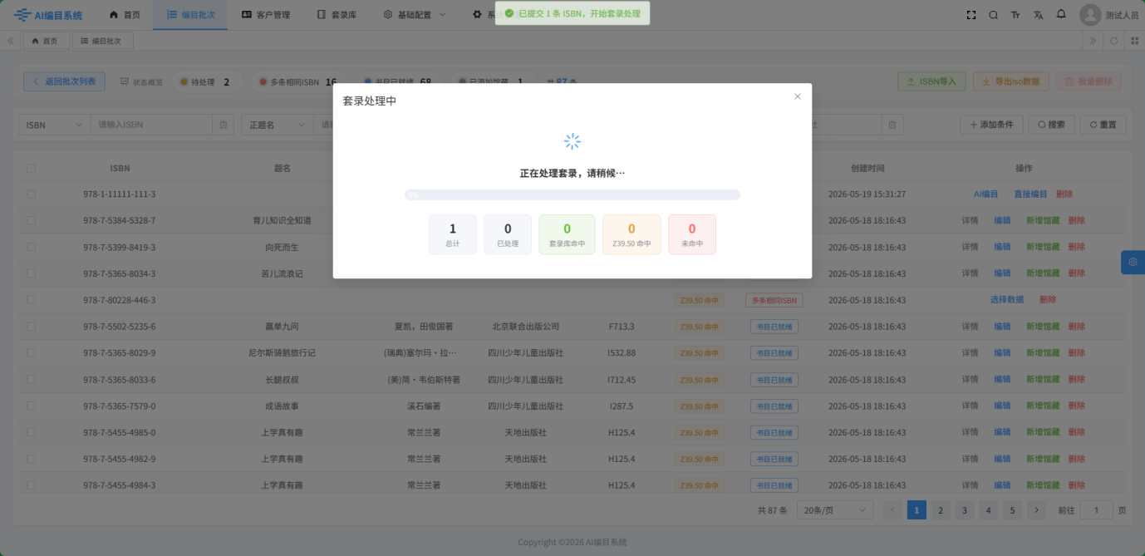This screenshot has width=1145, height=556.
Task: Open the tab bar grid layout icon
Action: tap(1135, 41)
